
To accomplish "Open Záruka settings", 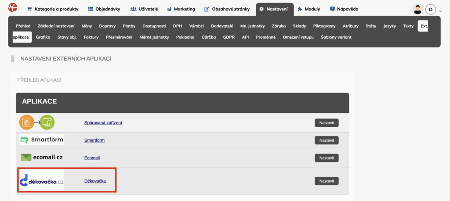I will pos(279,26).
